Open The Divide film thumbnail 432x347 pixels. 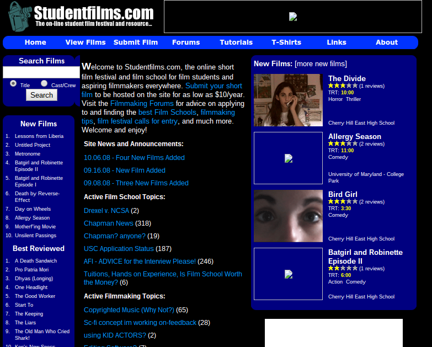[288, 100]
